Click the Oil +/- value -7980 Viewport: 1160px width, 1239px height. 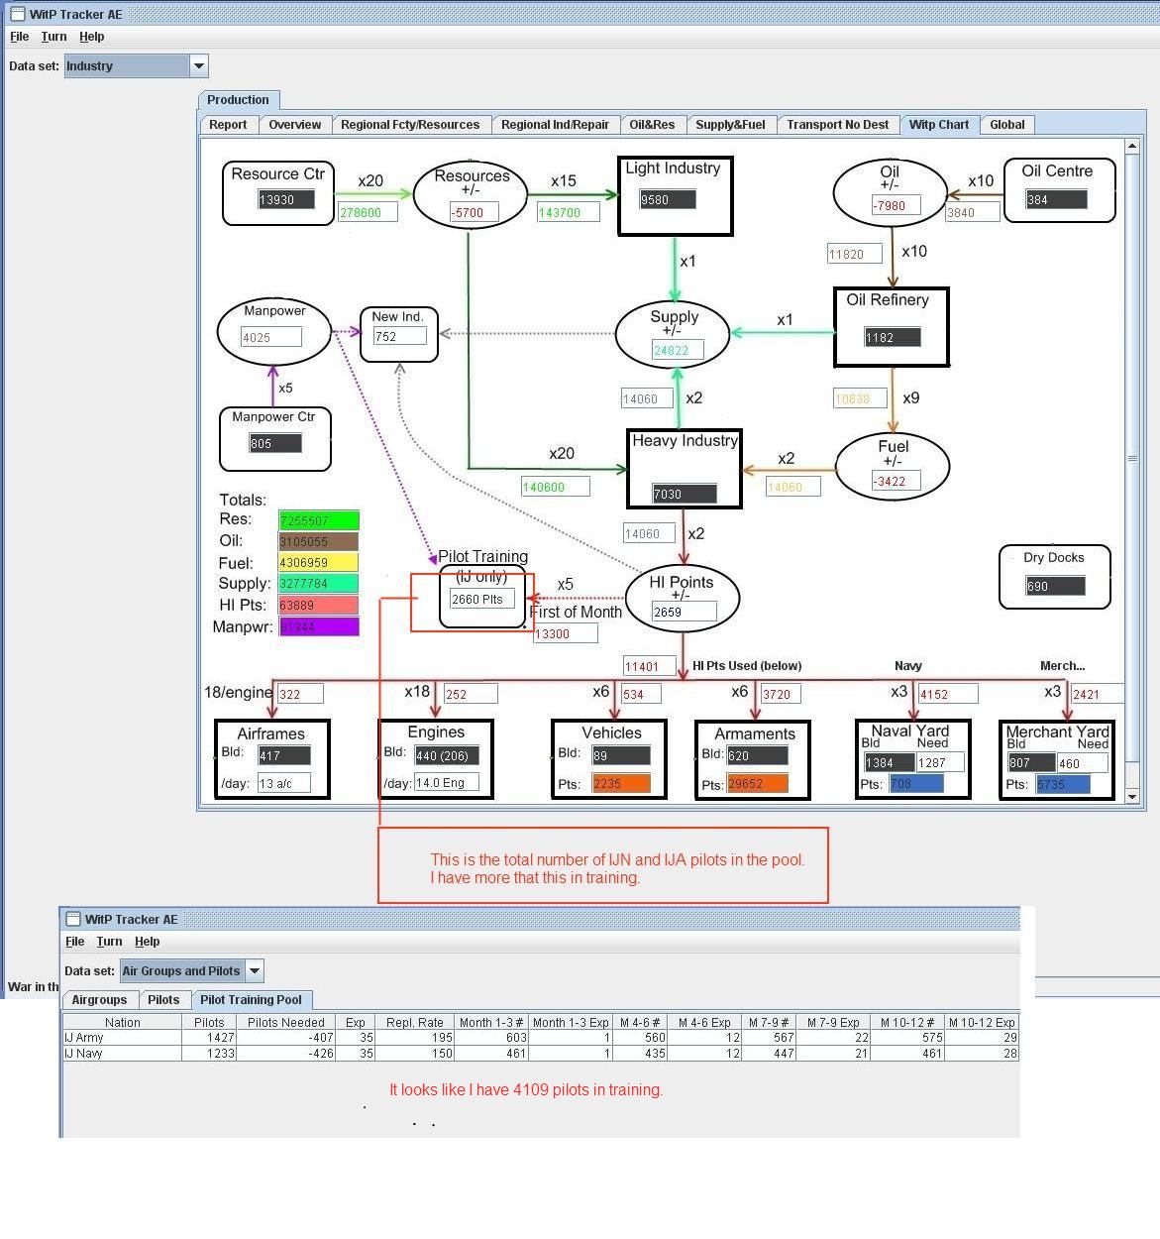pos(896,205)
